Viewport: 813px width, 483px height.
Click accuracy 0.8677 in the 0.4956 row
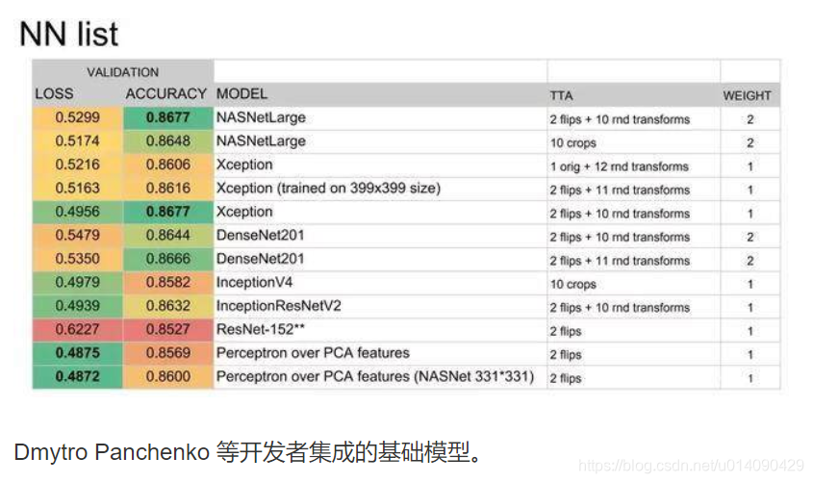[168, 212]
